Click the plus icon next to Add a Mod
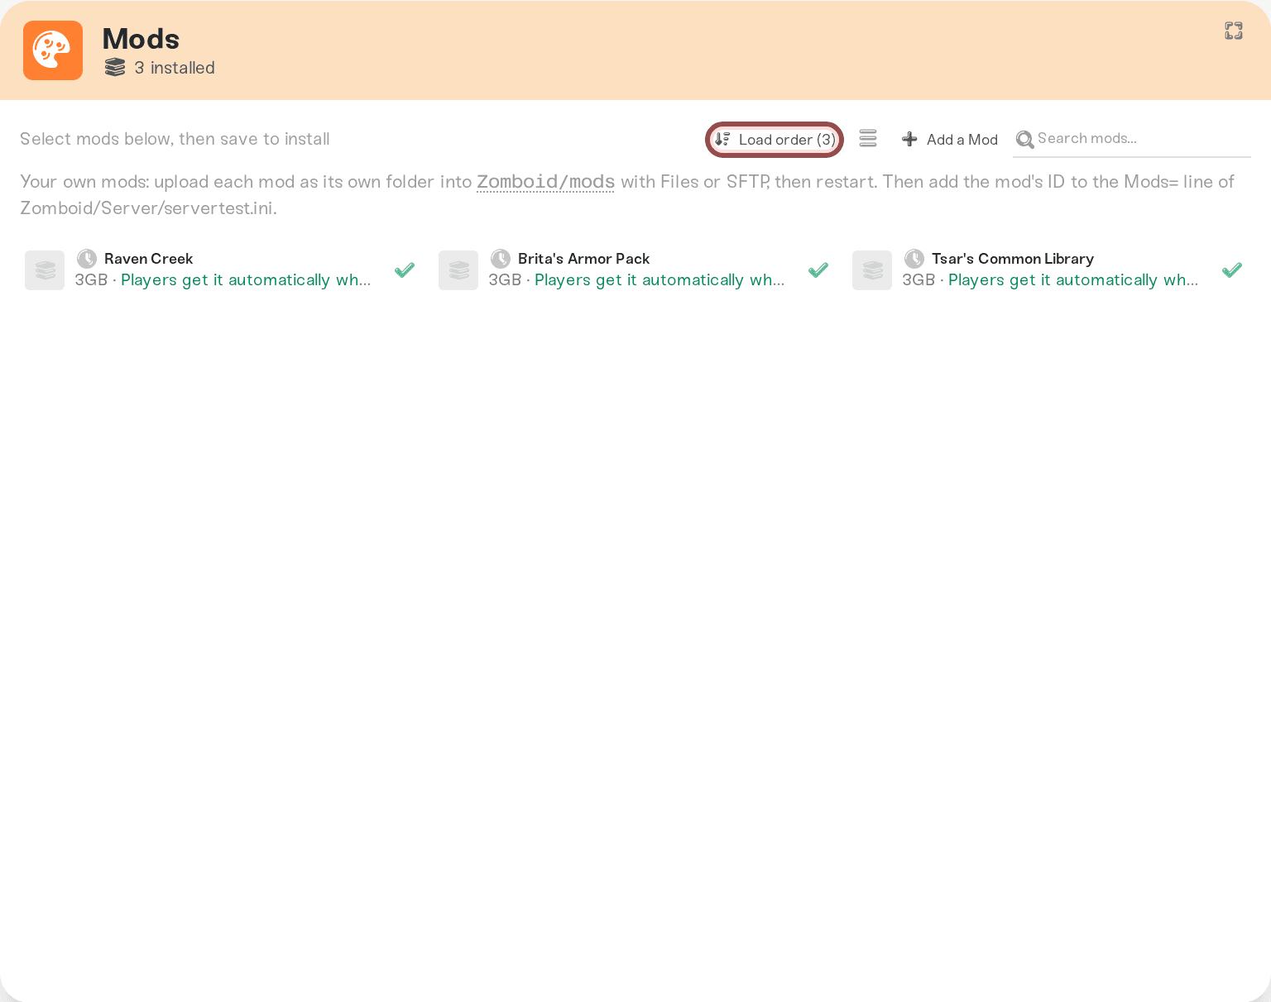This screenshot has width=1271, height=1002. point(909,139)
